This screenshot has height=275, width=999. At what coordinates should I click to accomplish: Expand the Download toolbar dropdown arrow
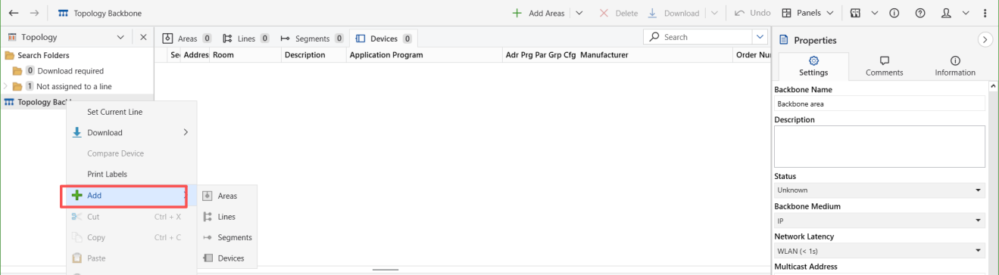[714, 13]
